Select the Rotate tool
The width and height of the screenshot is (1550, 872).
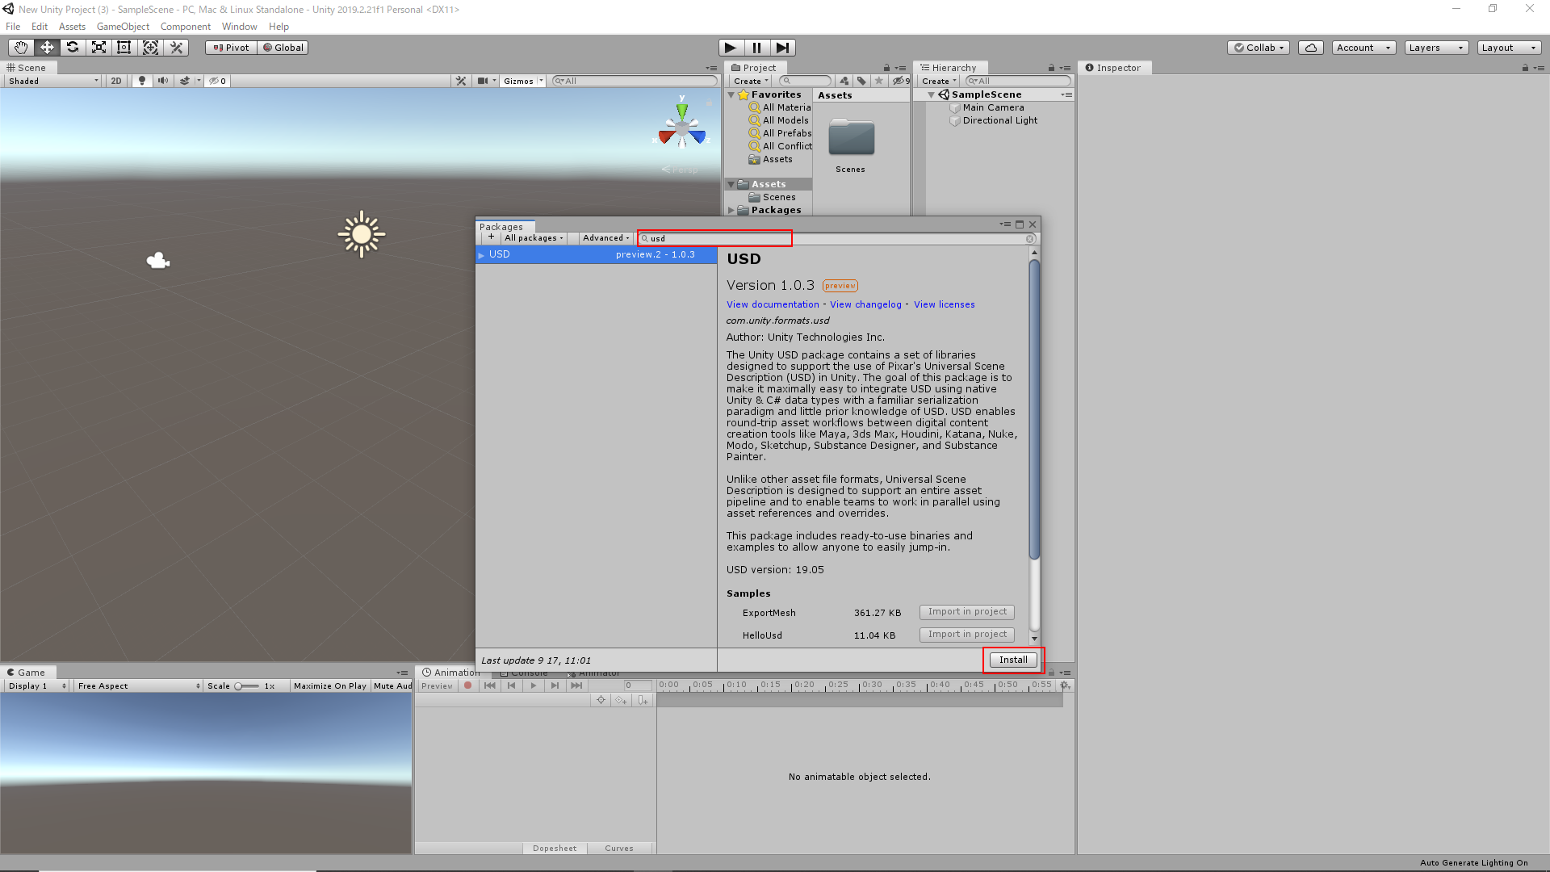[73, 48]
